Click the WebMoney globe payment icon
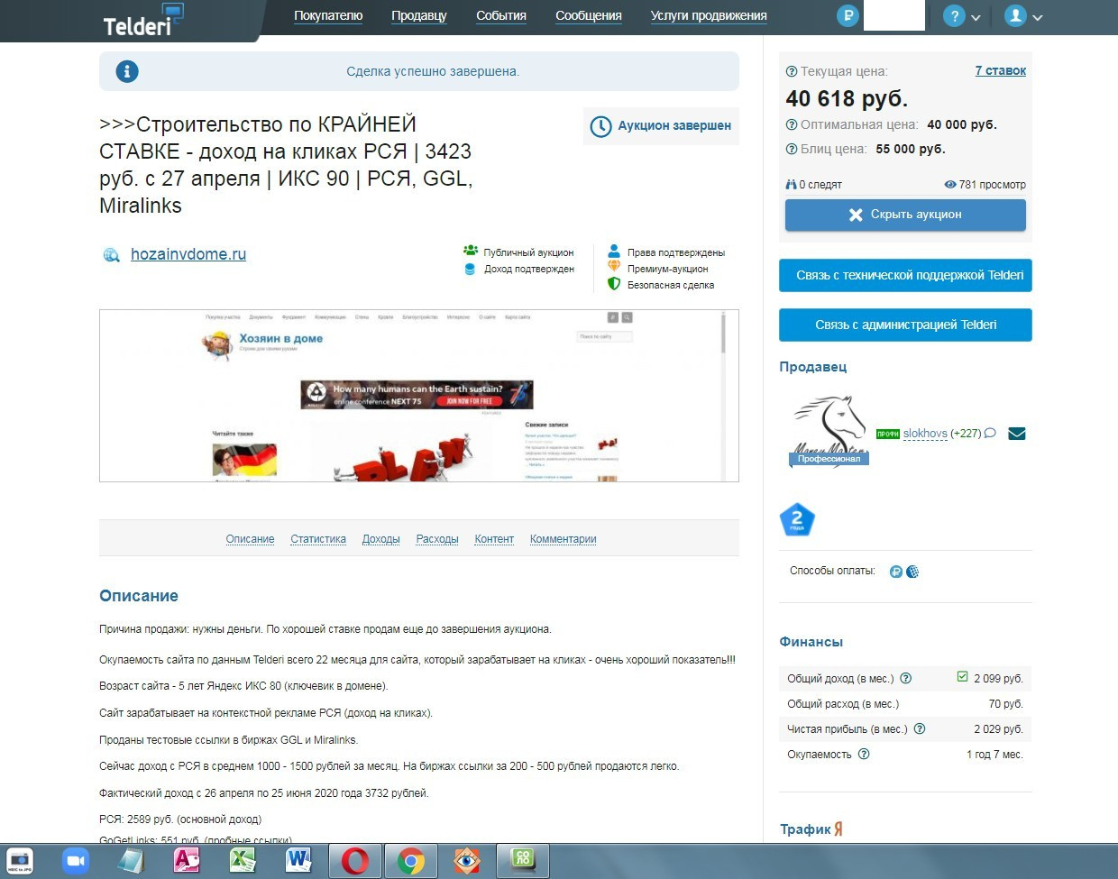Image resolution: width=1118 pixels, height=879 pixels. click(912, 572)
